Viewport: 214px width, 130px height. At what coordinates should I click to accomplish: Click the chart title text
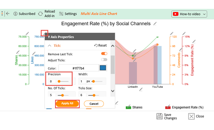click(x=106, y=24)
